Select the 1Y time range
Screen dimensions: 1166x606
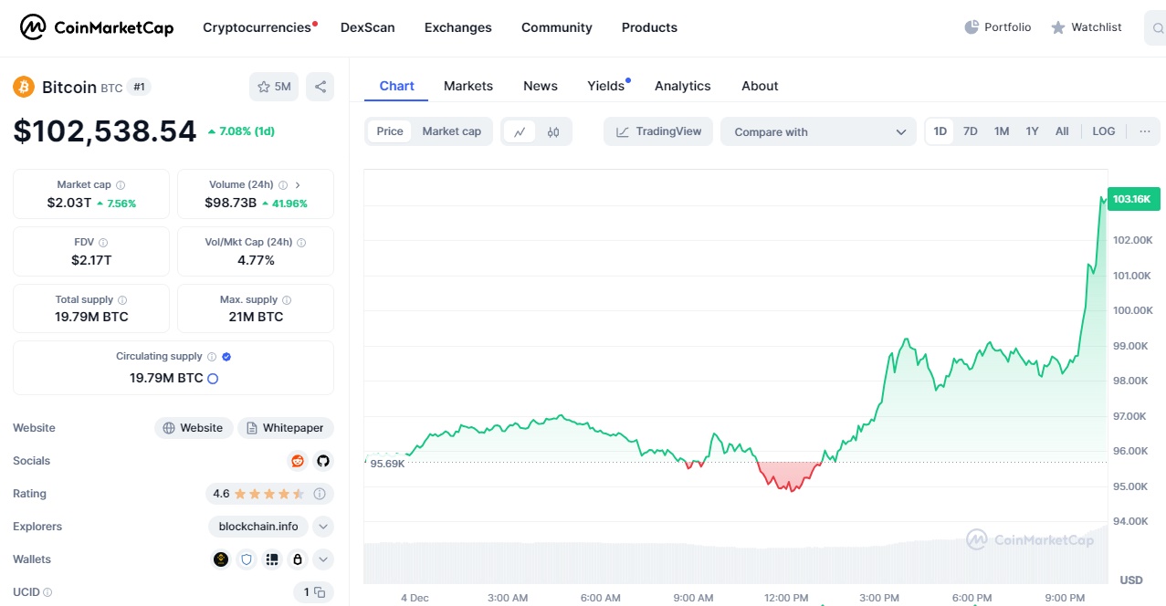[x=1032, y=131]
